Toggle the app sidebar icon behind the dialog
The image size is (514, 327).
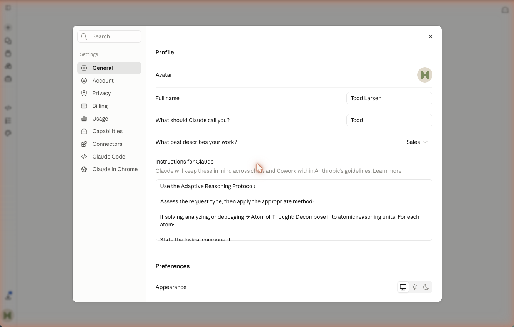point(8,8)
